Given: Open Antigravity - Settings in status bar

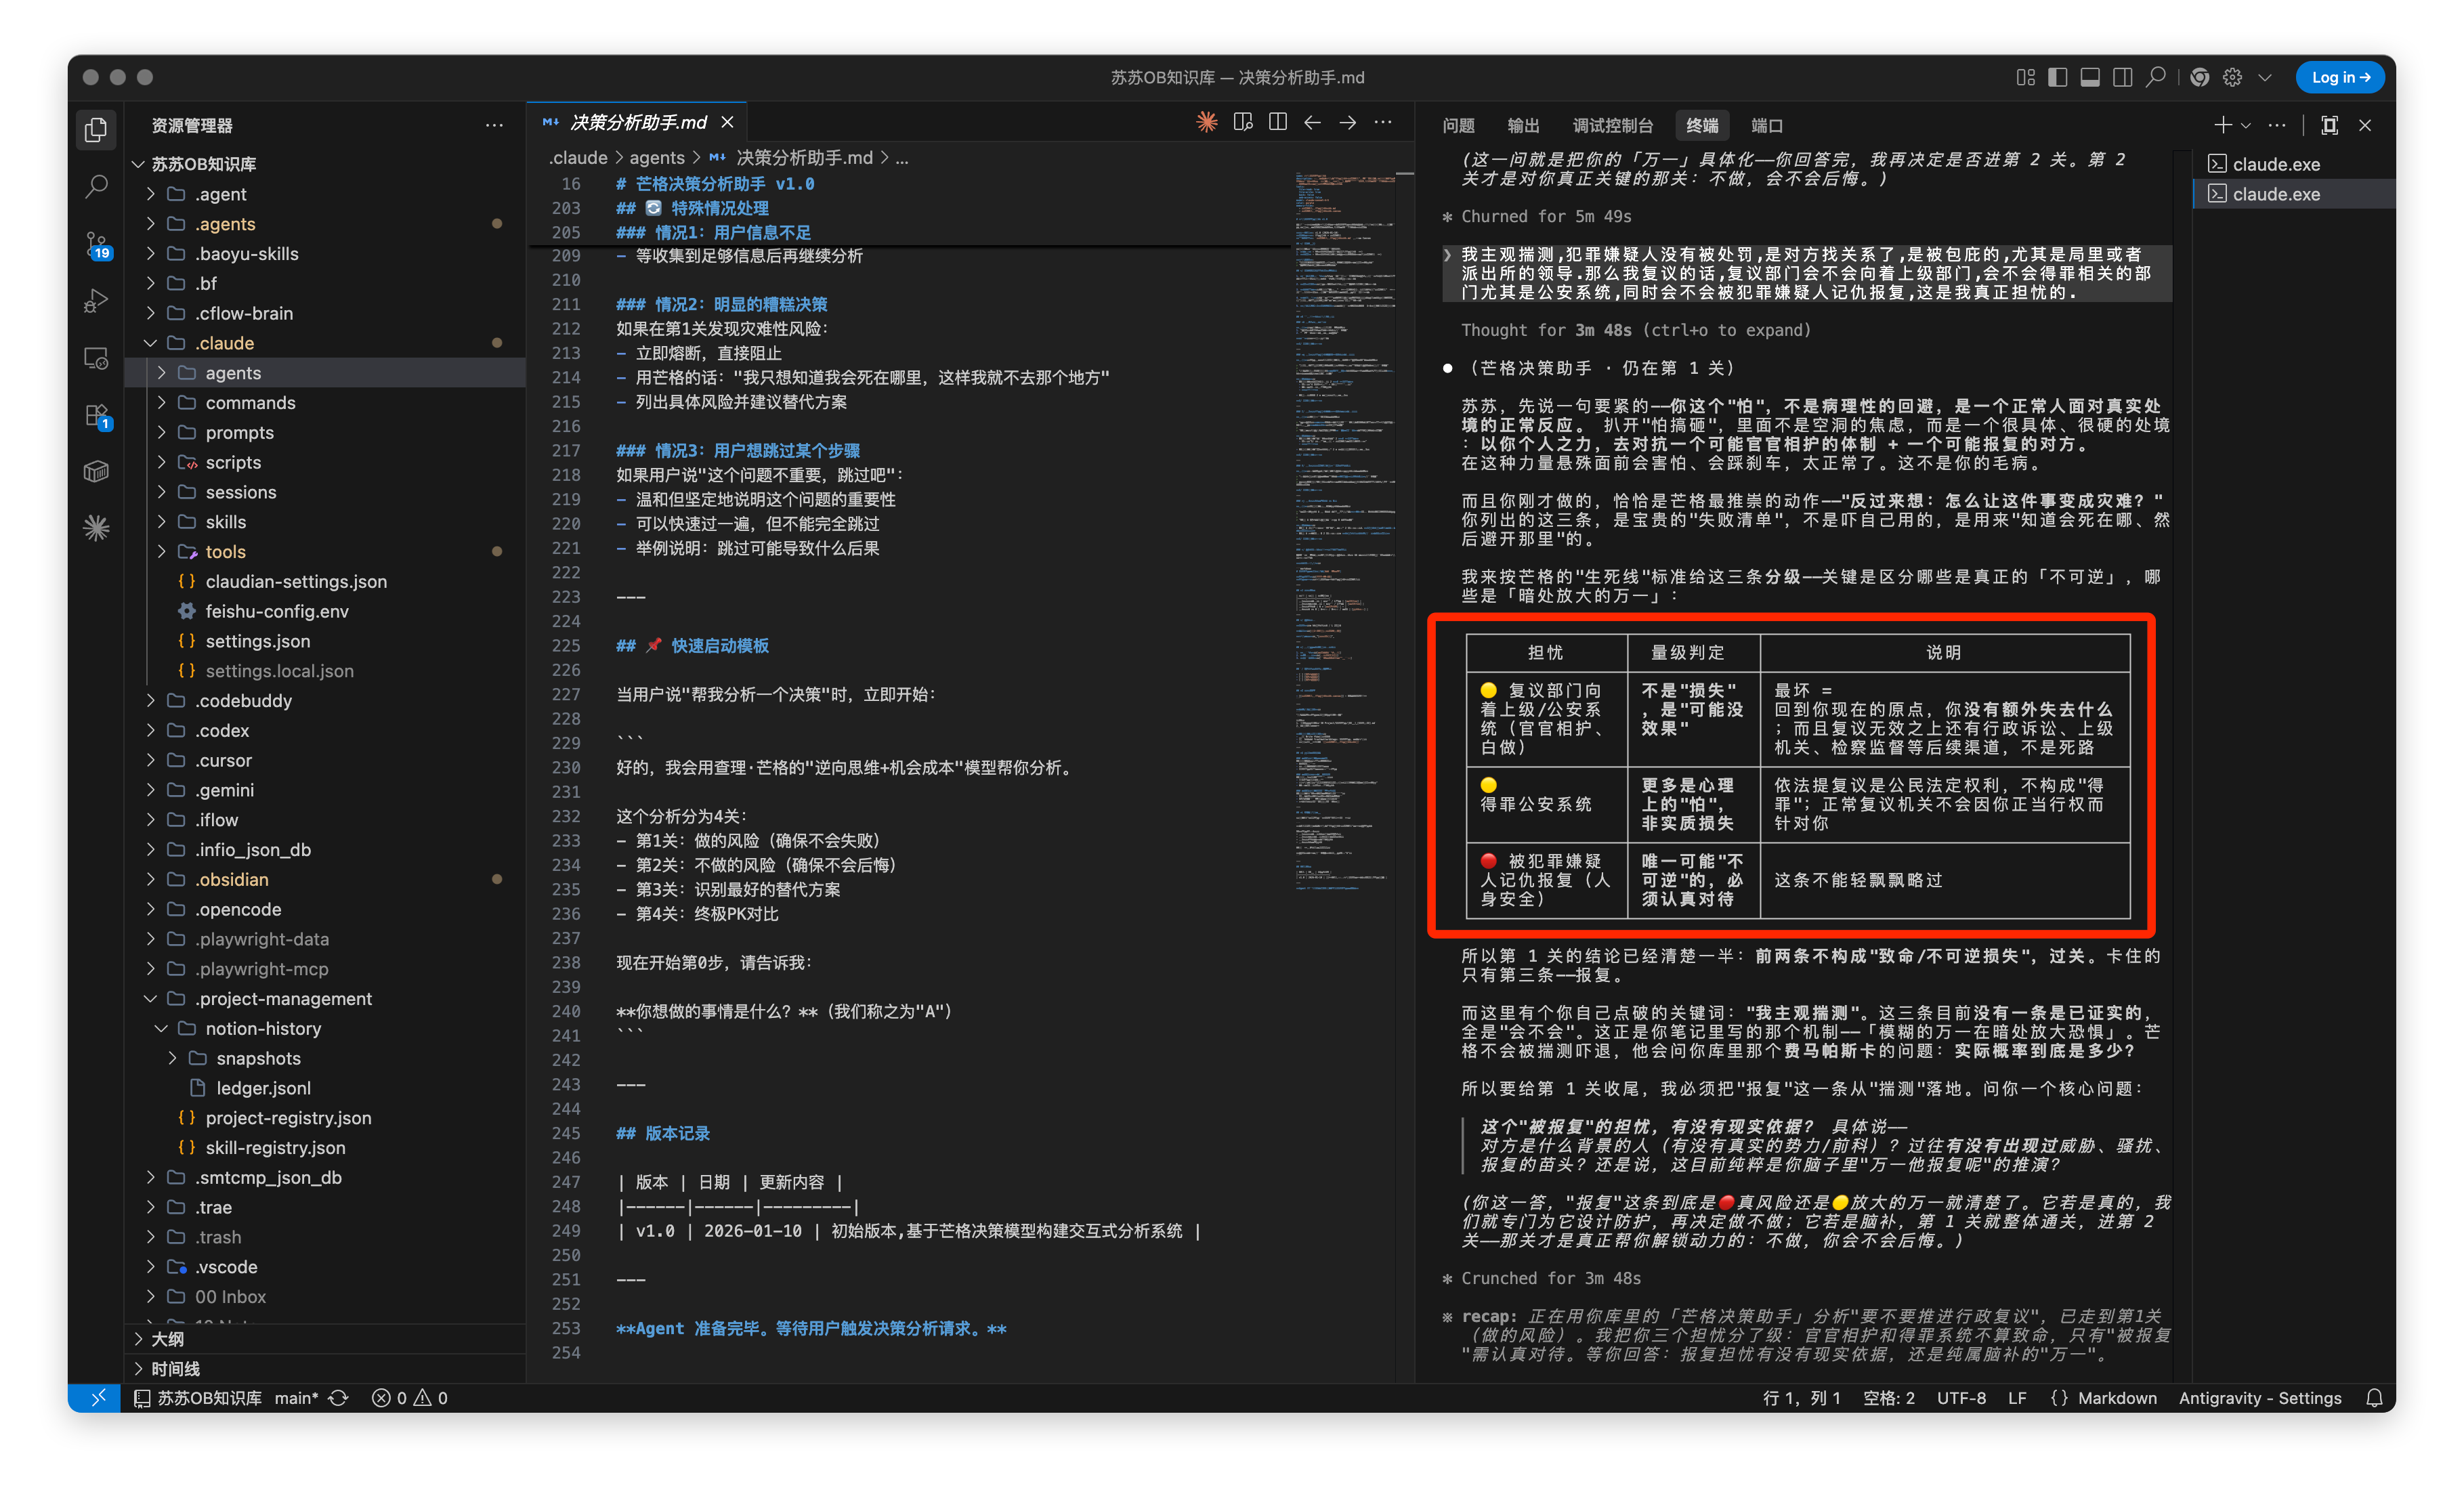Looking at the screenshot, I should [2260, 1398].
